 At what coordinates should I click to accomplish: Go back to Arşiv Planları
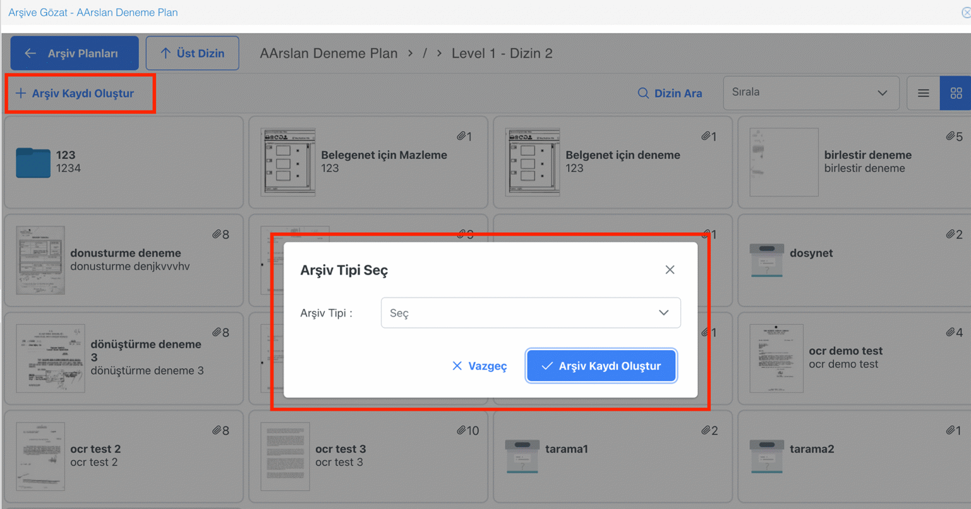tap(75, 54)
